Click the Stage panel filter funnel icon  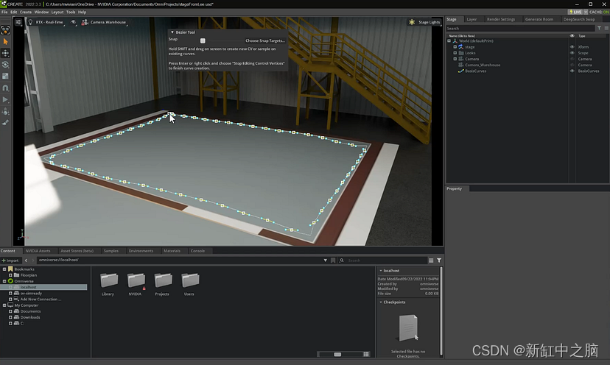(x=599, y=28)
